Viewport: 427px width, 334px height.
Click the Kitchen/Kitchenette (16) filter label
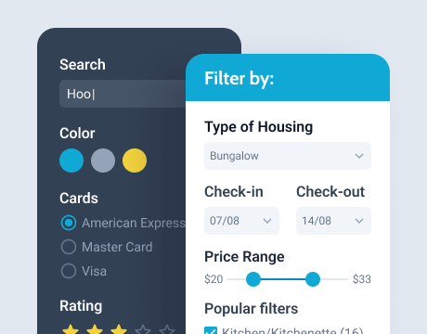pyautogui.click(x=292, y=330)
